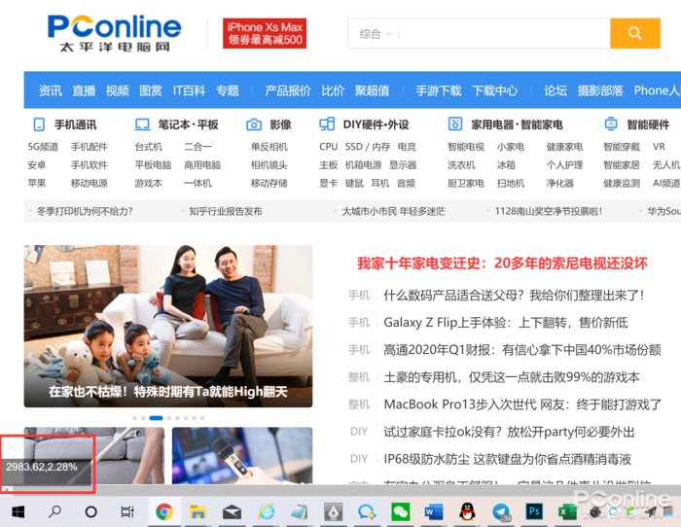Open the CPU link under DIY硬件
Image resolution: width=681 pixels, height=527 pixels.
329,147
